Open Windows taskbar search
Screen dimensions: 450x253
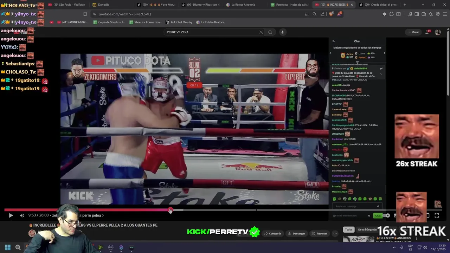18,247
